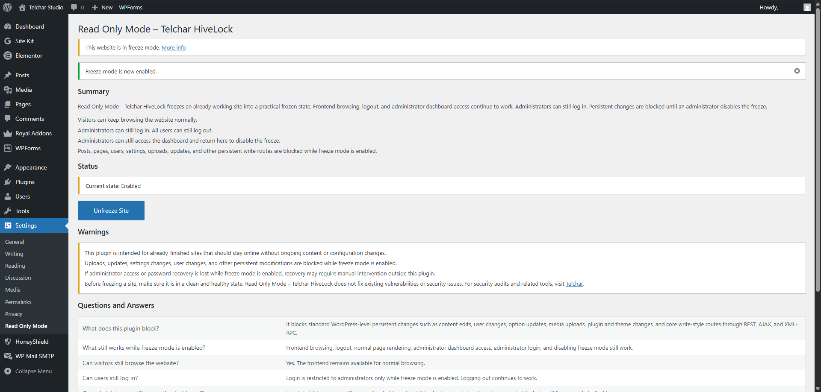Open Posts menu item

(x=34, y=75)
